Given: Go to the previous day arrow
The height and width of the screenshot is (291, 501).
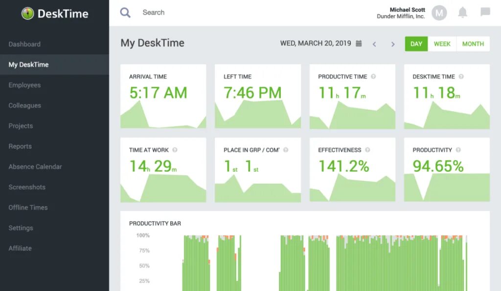Looking at the screenshot, I should tap(374, 44).
